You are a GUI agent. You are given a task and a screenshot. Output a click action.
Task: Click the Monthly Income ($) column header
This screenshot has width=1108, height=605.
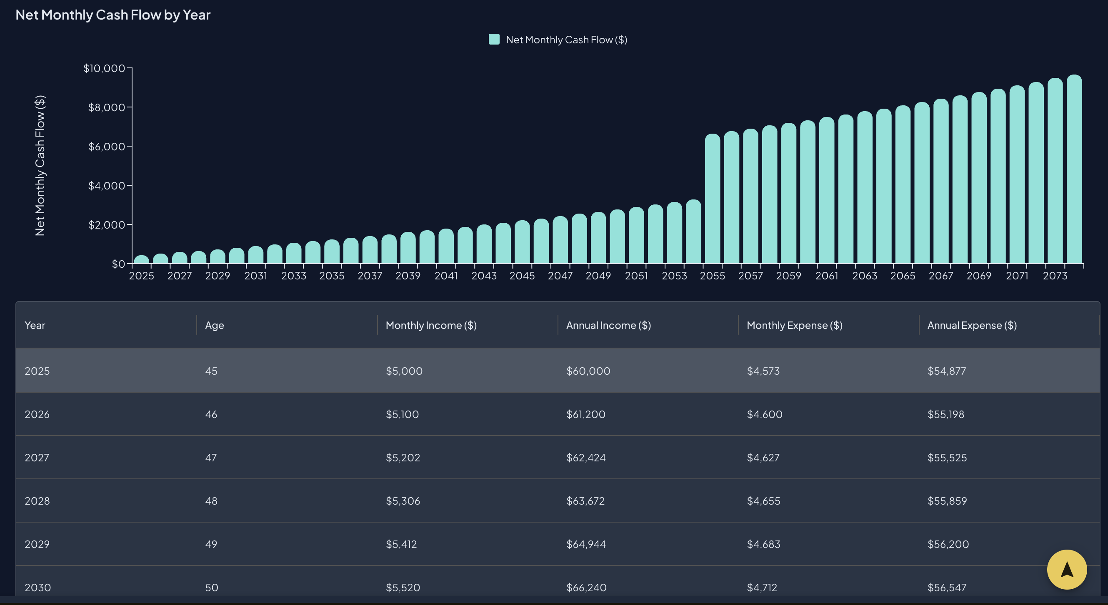pyautogui.click(x=430, y=325)
